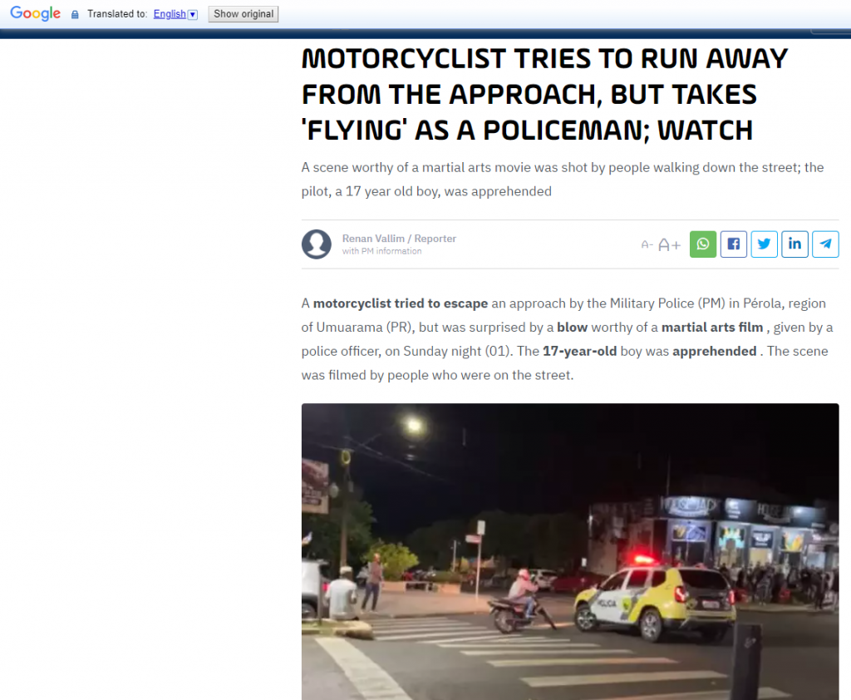Click the 'with PM information' text
This screenshot has width=851, height=700.
point(381,251)
